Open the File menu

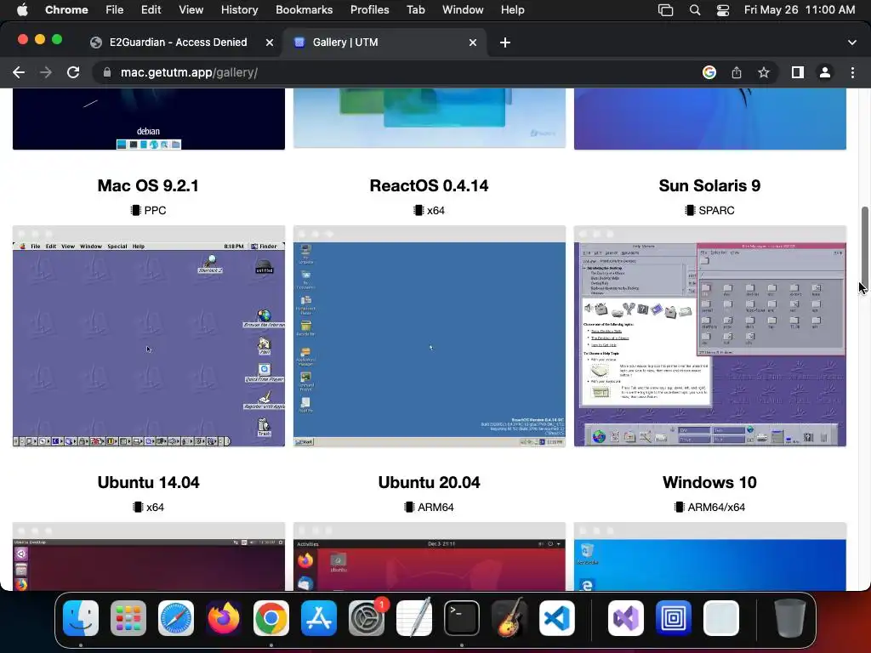[x=115, y=10]
